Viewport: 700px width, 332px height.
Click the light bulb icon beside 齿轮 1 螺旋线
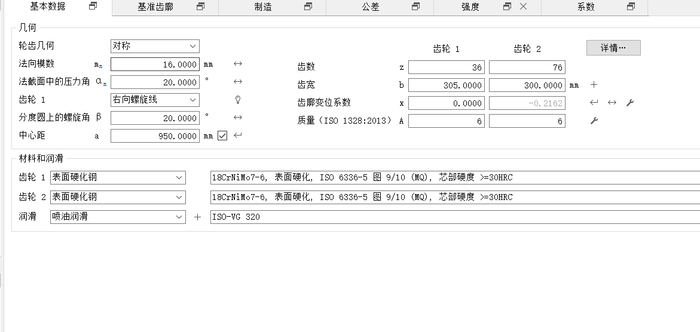[237, 100]
